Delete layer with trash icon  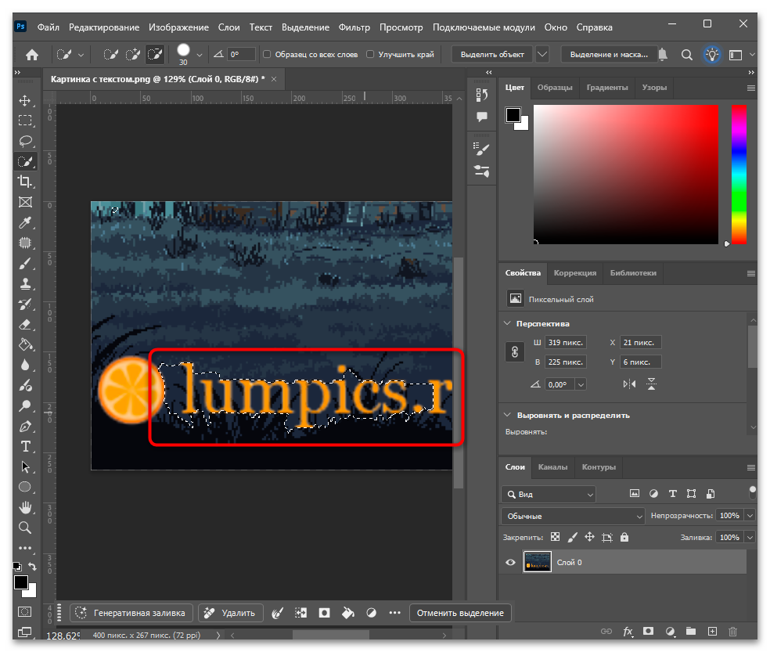tap(732, 632)
